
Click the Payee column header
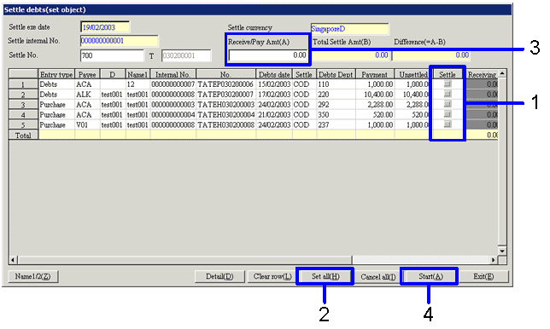pyautogui.click(x=87, y=74)
